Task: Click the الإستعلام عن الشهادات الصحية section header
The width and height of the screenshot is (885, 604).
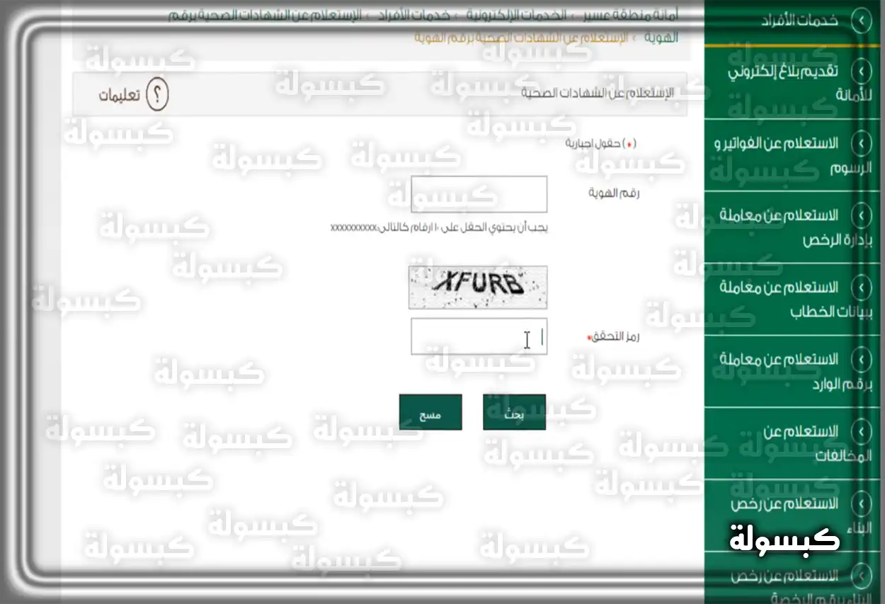Action: [598, 93]
